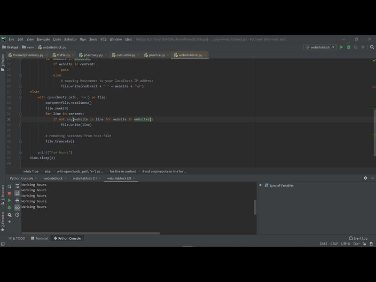Click the PyCharm logo icon in title bar
Image resolution: width=376 pixels, height=282 pixels.
pos(3,39)
